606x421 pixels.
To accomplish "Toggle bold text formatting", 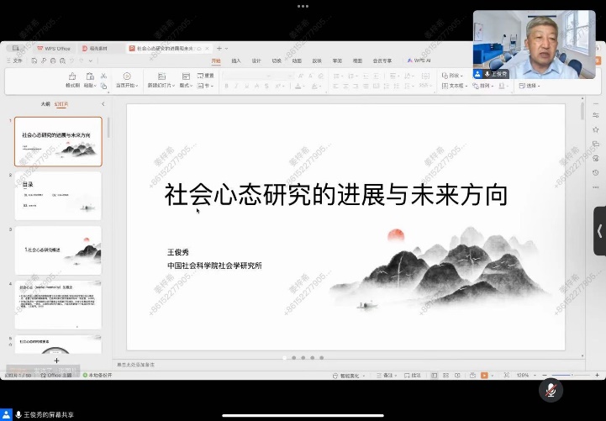I will 227,86.
